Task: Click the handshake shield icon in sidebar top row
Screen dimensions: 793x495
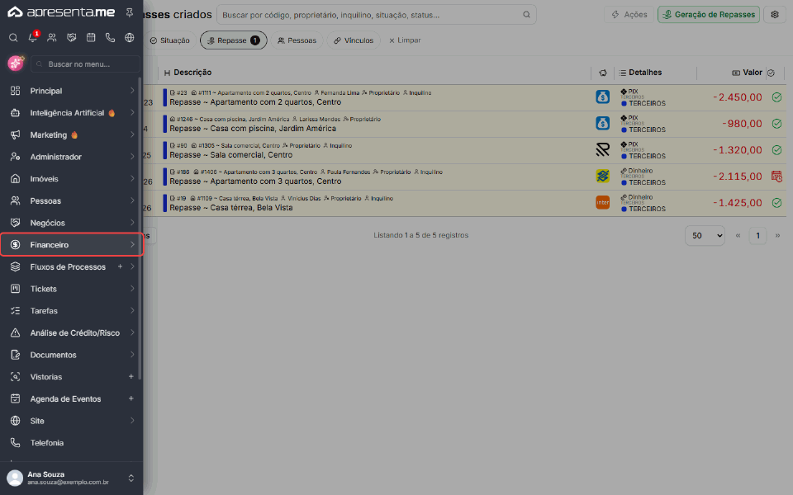Action: point(71,37)
